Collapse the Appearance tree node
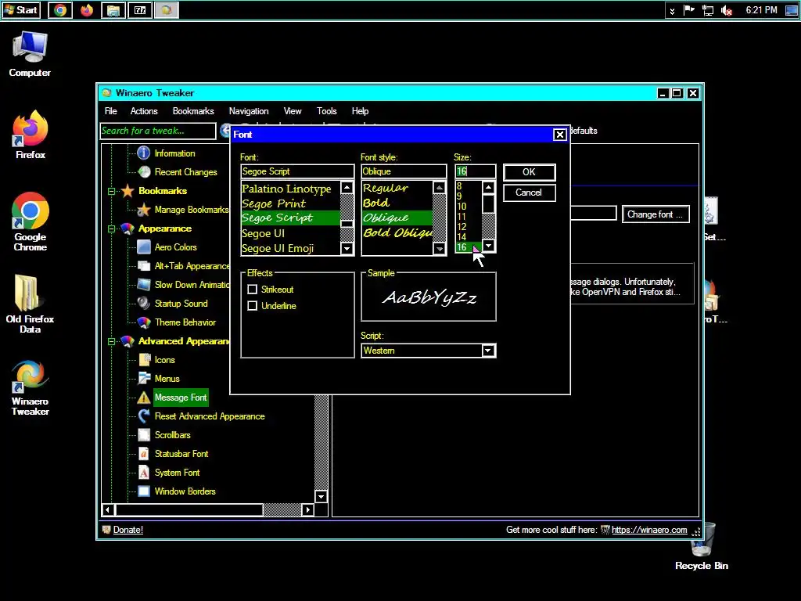801x601 pixels. pyautogui.click(x=111, y=229)
